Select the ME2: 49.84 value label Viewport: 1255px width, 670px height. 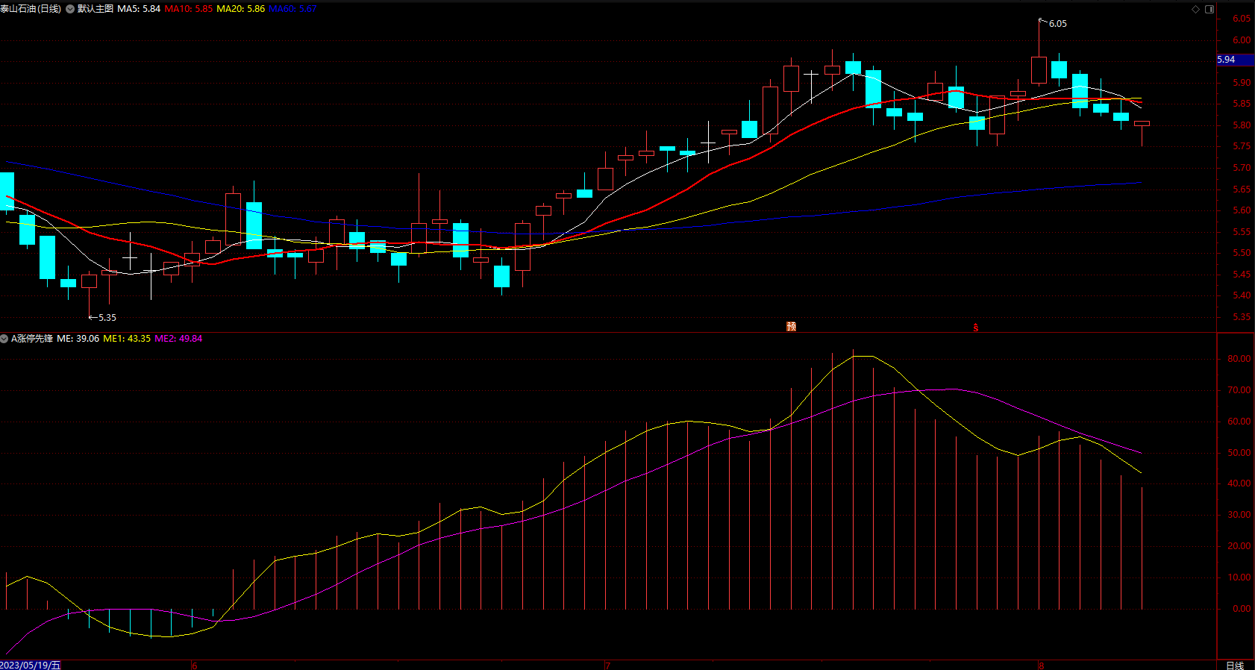178,339
